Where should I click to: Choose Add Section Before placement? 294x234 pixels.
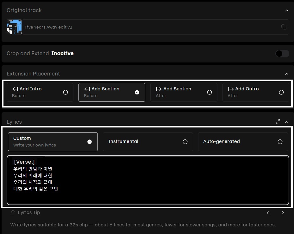click(111, 92)
